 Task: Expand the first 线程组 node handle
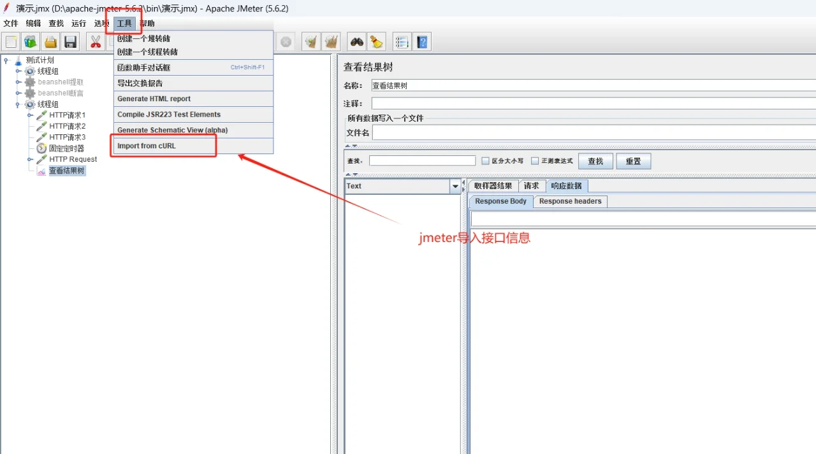point(18,71)
